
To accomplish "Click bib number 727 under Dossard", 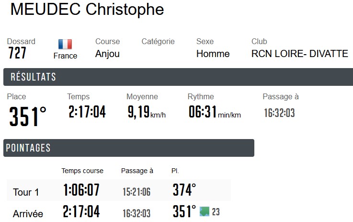I will point(17,53).
